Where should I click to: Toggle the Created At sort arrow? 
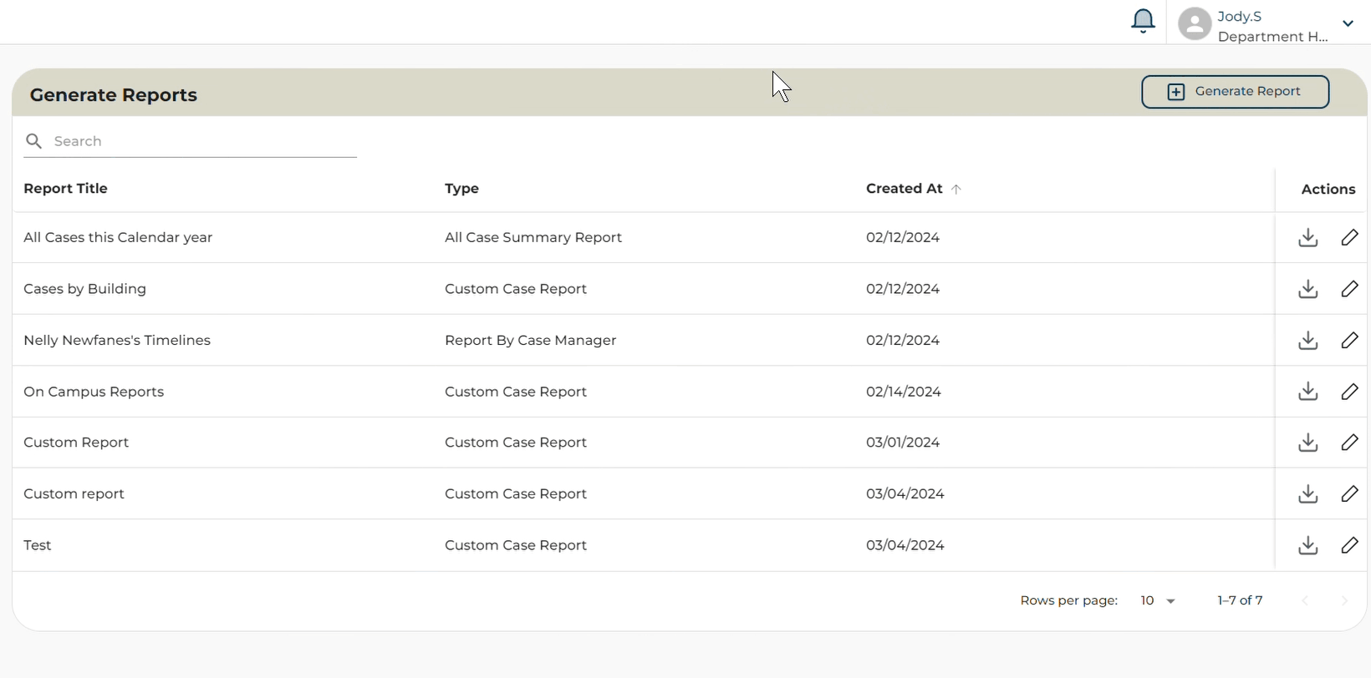956,190
